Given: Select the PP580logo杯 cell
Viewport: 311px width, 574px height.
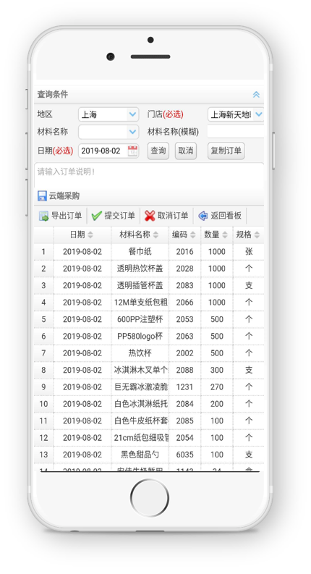Looking at the screenshot, I should coord(140,337).
